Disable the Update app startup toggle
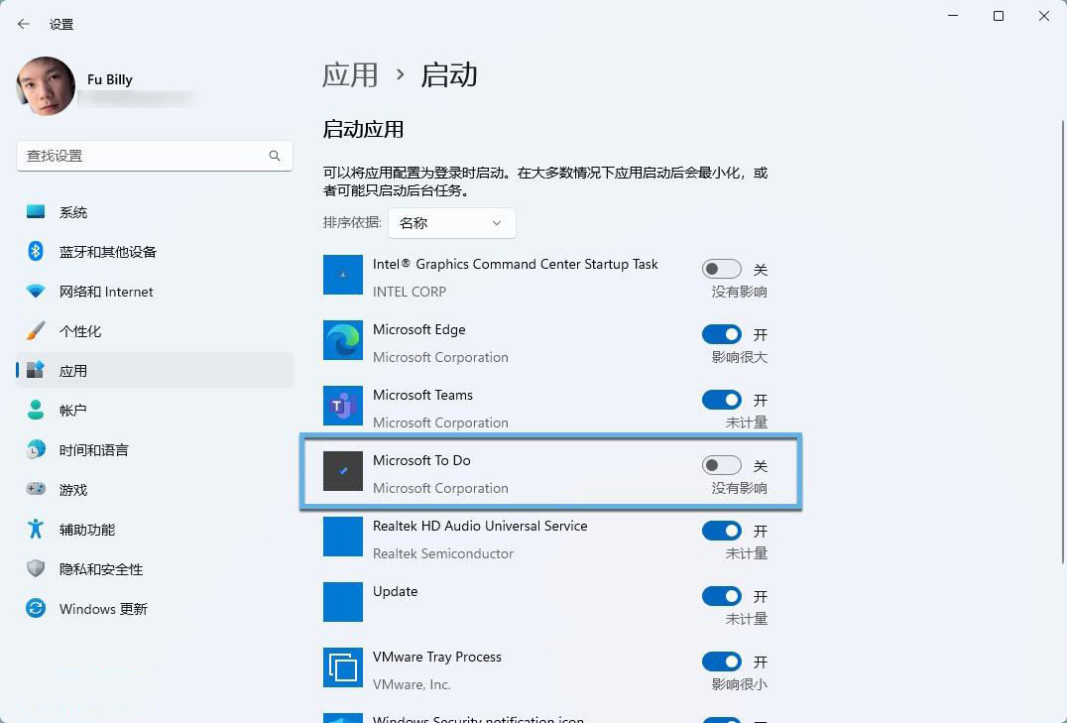This screenshot has height=723, width=1067. coord(721,596)
